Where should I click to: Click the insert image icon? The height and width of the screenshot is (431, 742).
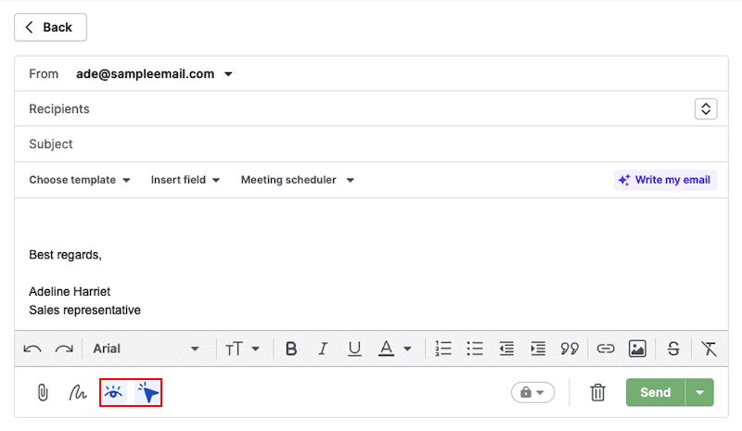tap(637, 349)
